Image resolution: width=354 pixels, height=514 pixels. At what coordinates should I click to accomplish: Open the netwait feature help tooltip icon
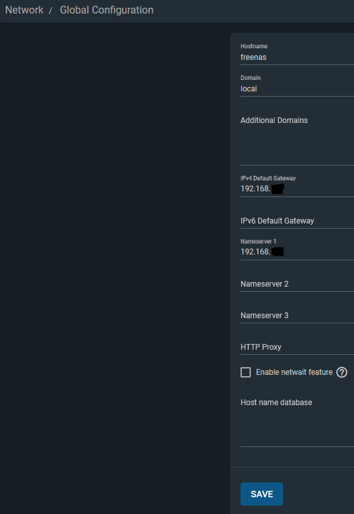point(342,372)
